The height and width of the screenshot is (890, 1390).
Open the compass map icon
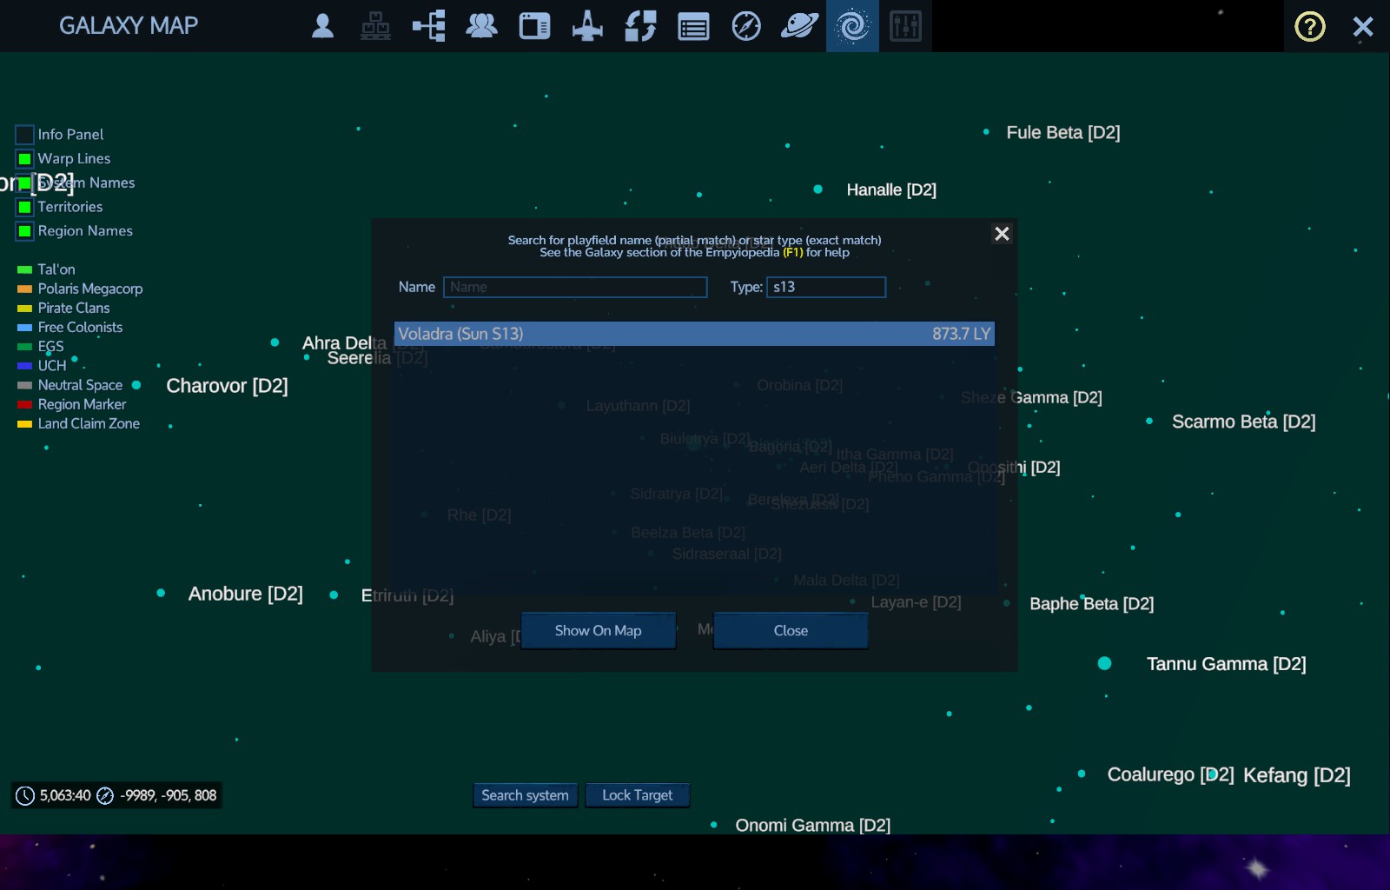tap(746, 26)
